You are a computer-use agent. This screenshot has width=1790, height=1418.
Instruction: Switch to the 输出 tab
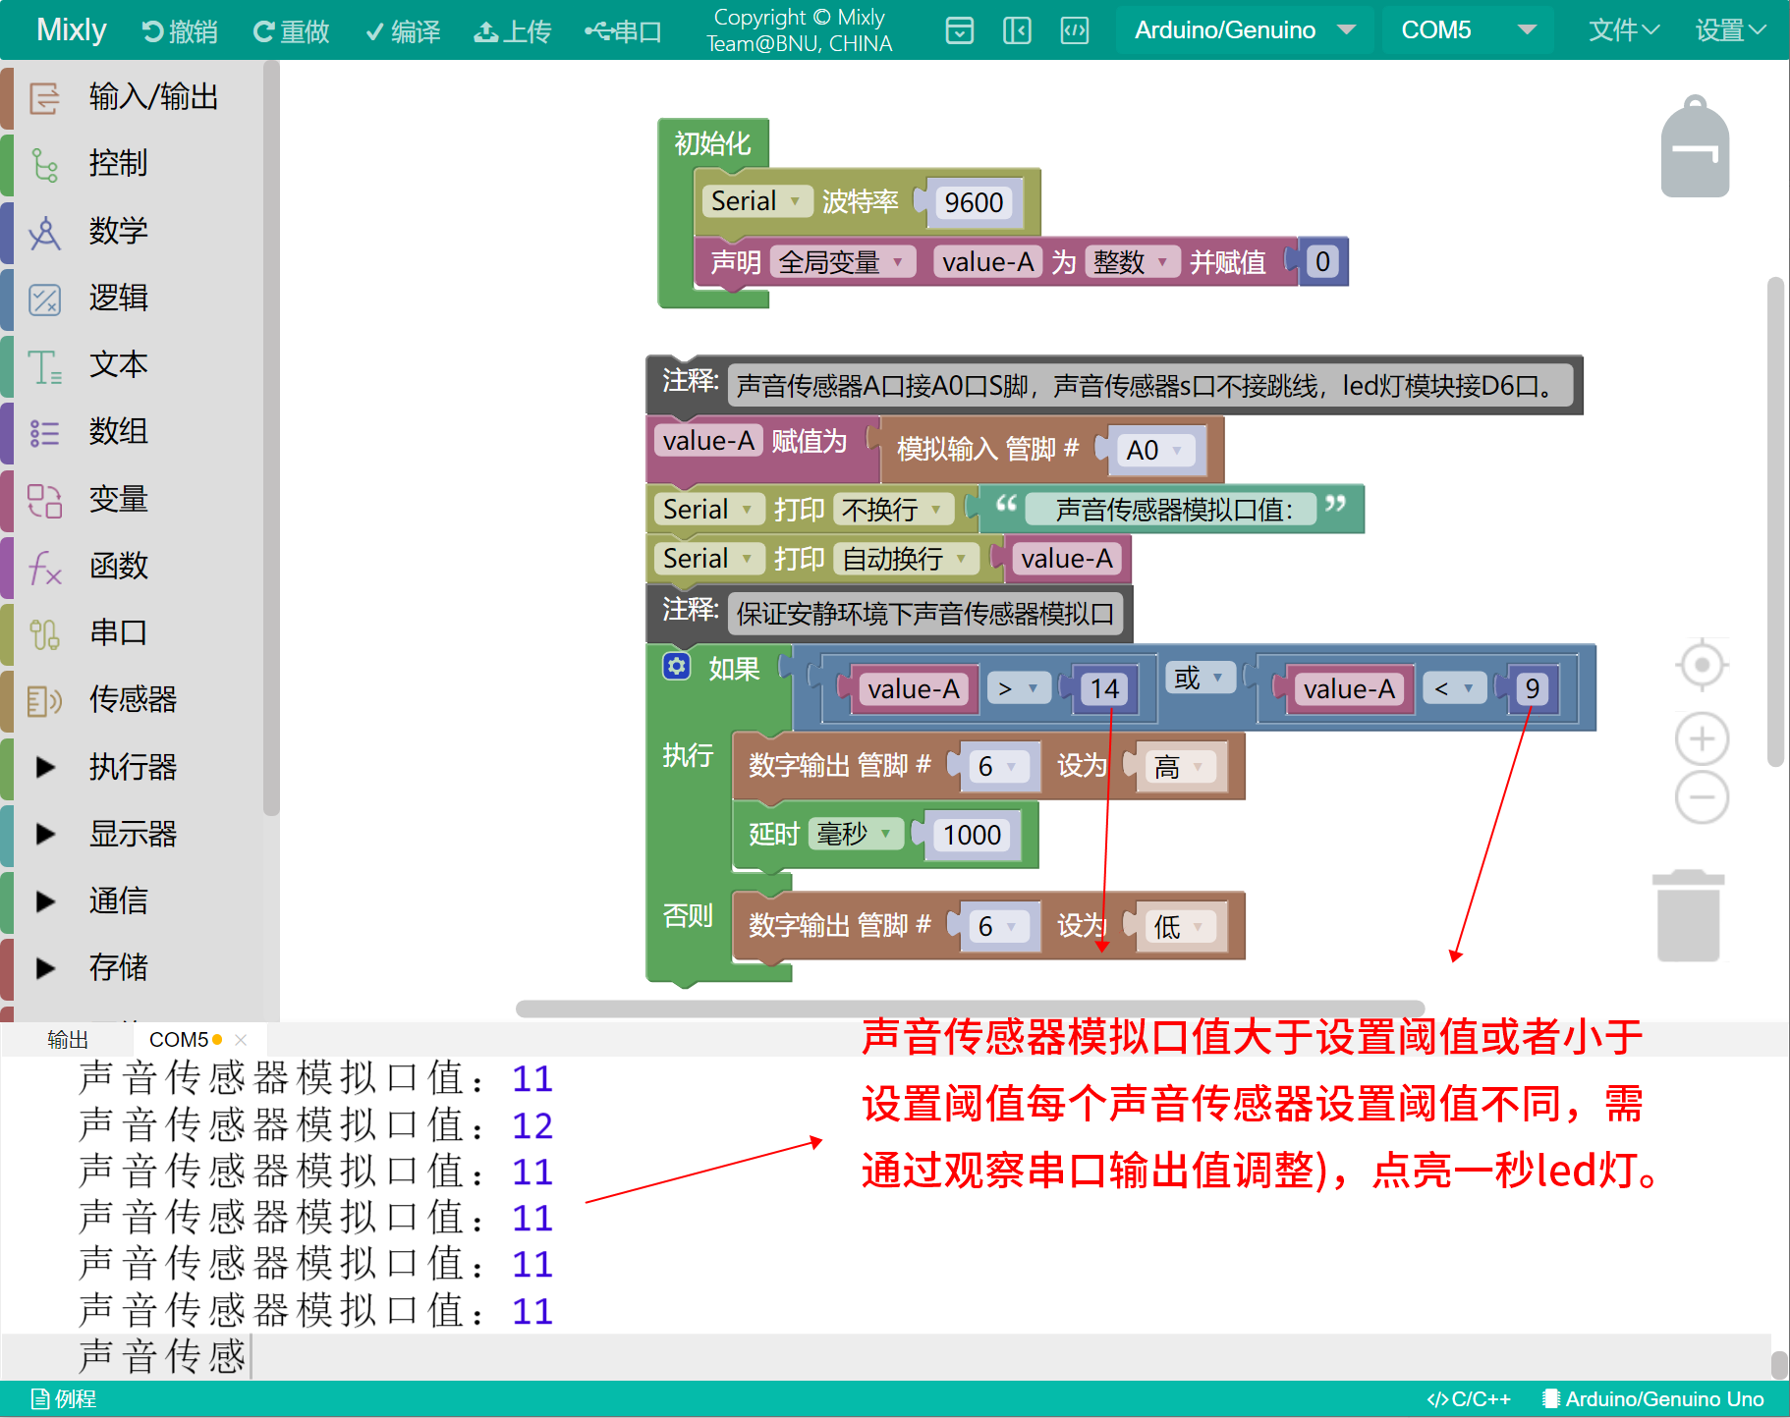68,1039
